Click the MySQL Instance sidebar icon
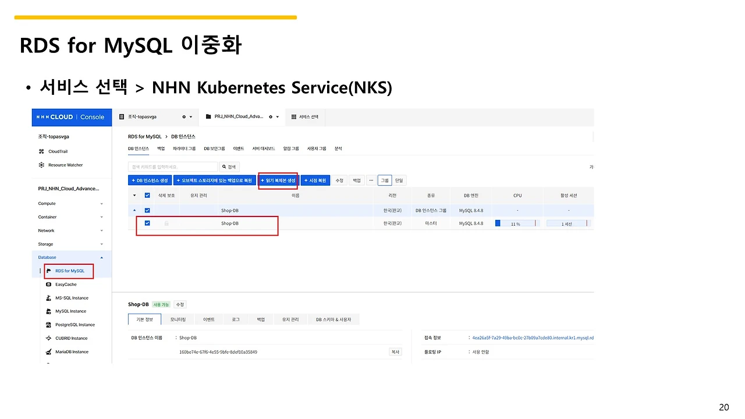Screen dimensions: 745x419 49,311
